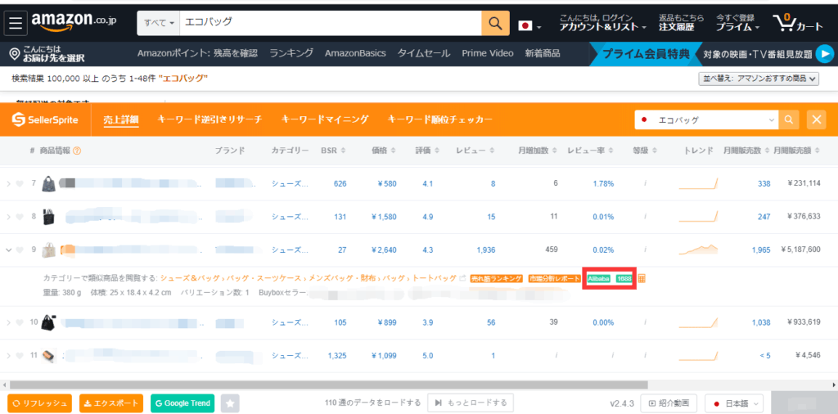Screen dimensions: 838x414
Task: Click the calculator icon next to 1688
Action: point(642,279)
